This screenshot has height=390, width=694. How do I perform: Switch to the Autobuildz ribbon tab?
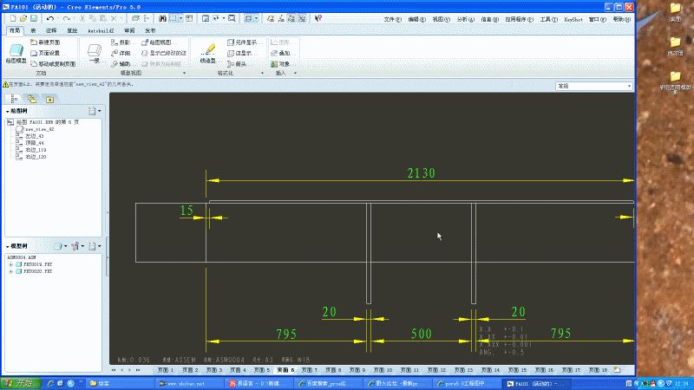[x=101, y=31]
